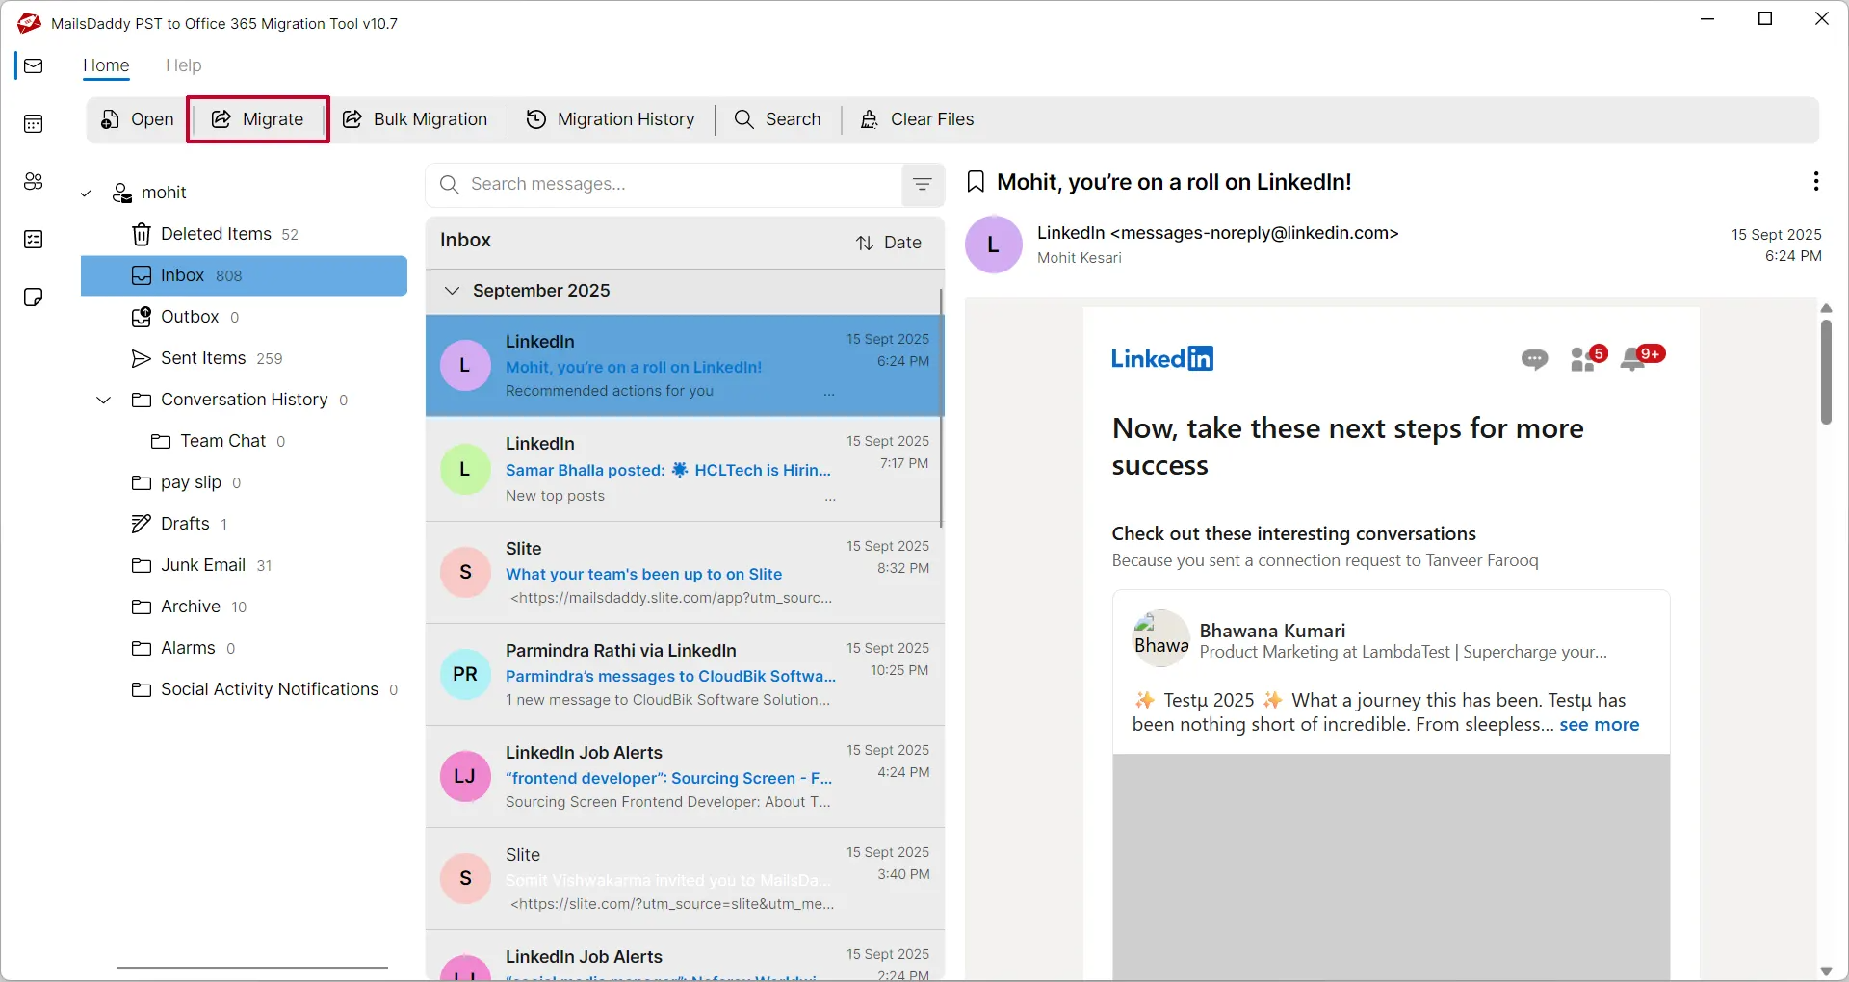Collapse the Conversation History folder

pos(104,400)
